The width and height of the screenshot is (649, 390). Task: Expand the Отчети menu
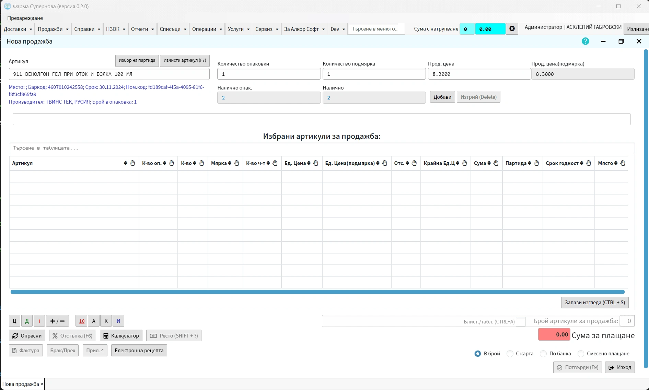pos(142,29)
